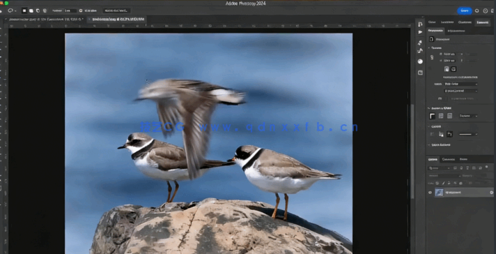Toggle the Anti-alias checkbox

point(81,10)
